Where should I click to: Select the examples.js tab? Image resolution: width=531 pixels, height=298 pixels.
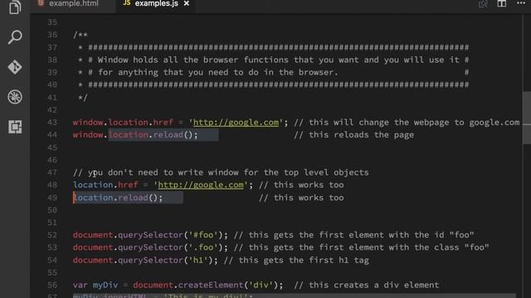[156, 3]
